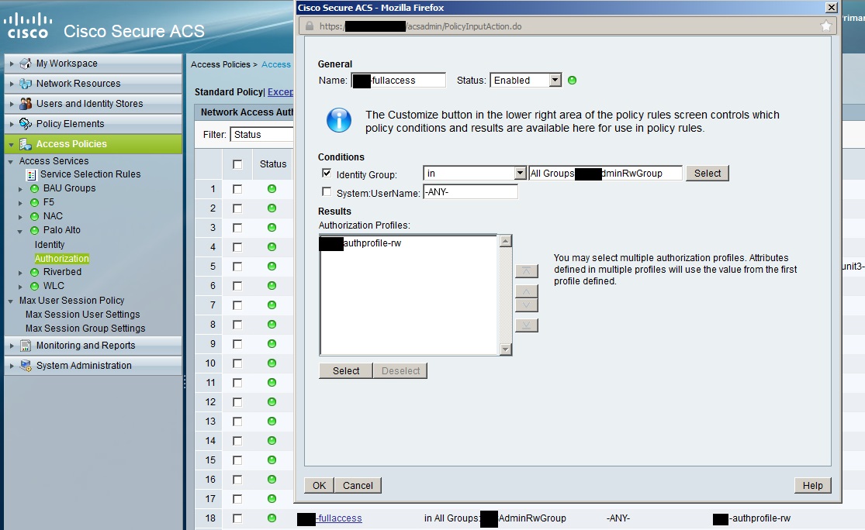Click the Service Selection Rules icon
This screenshot has height=530, width=865.
(32, 174)
